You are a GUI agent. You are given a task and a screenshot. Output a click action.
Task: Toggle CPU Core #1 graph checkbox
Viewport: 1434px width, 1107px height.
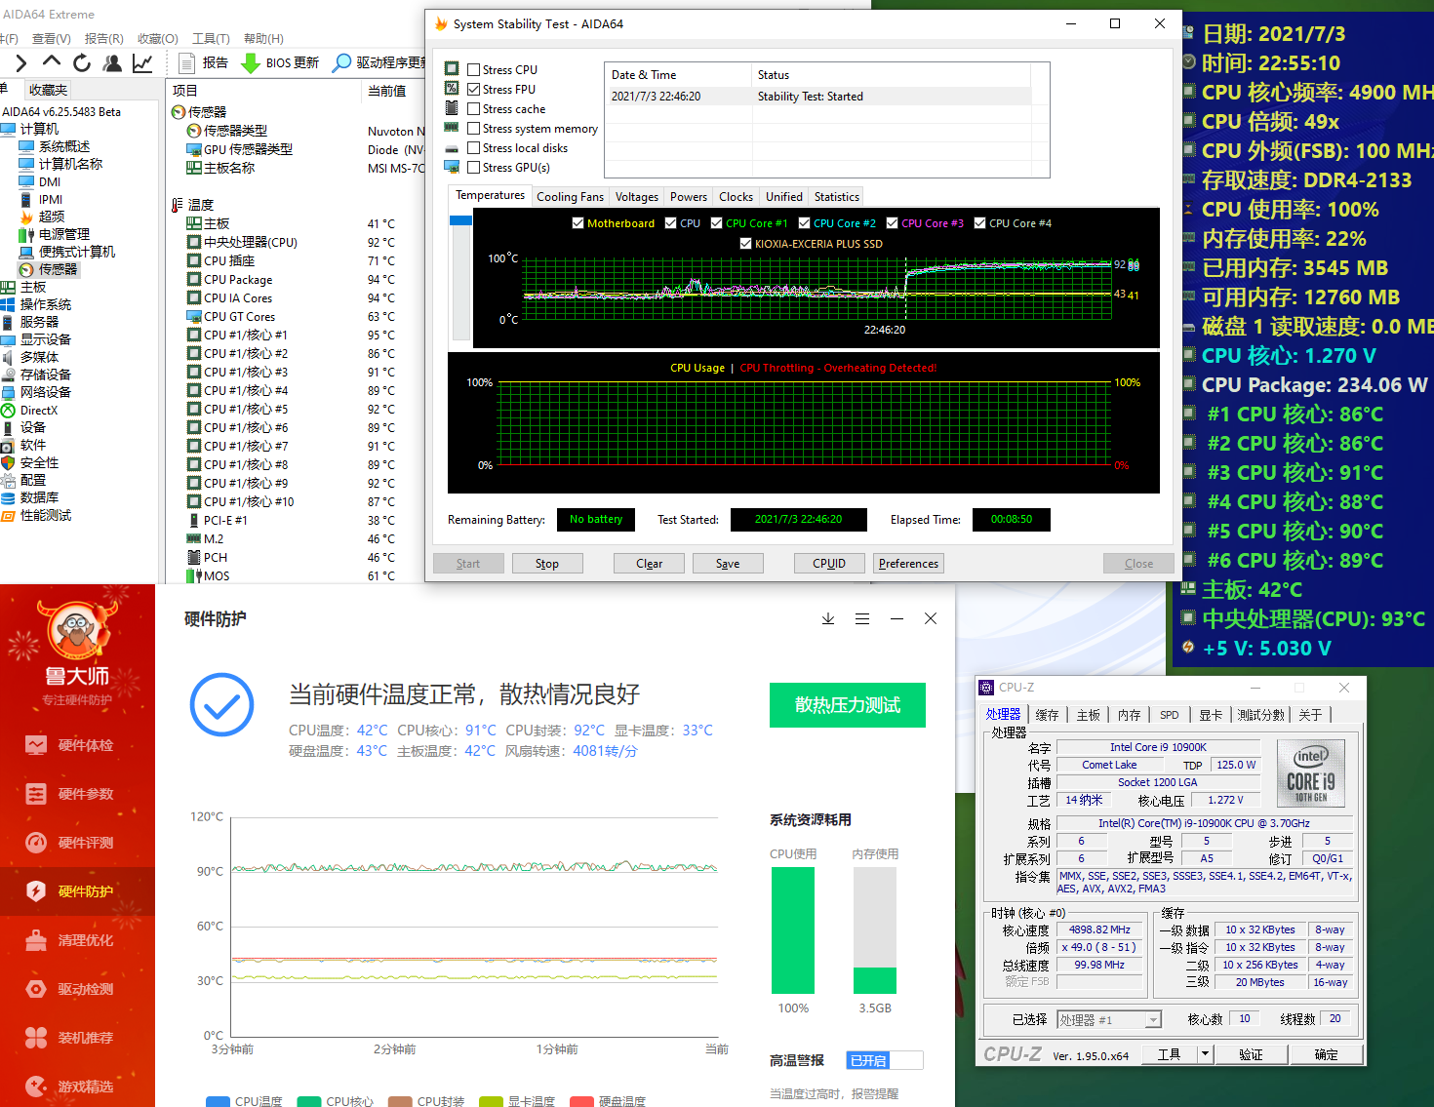coord(716,223)
